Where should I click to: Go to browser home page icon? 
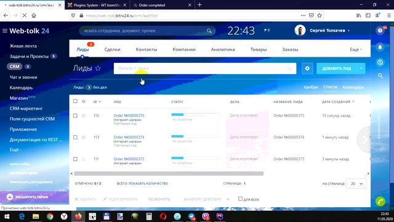pyautogui.click(x=34, y=15)
